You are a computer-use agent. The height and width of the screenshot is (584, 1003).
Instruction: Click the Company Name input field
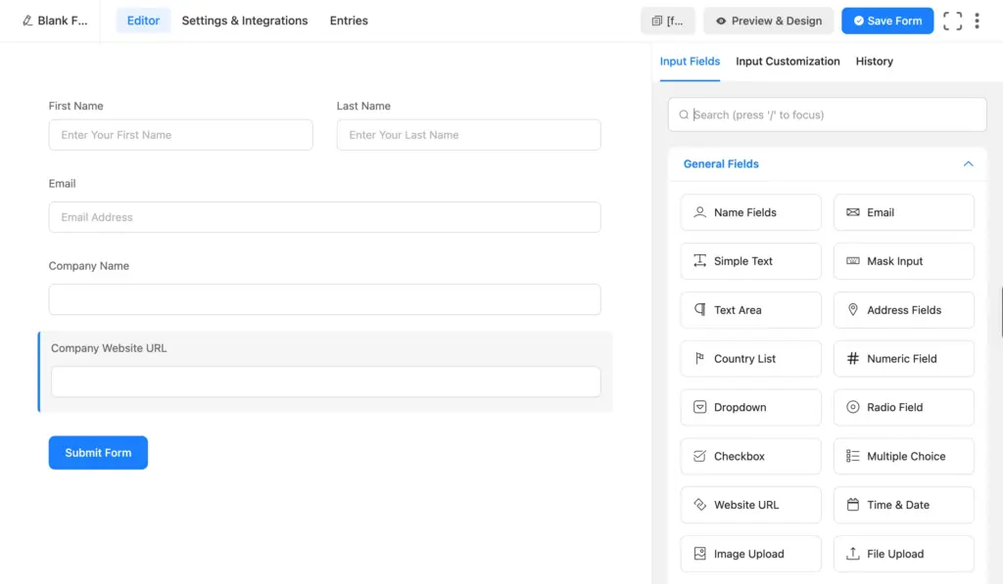click(x=324, y=299)
